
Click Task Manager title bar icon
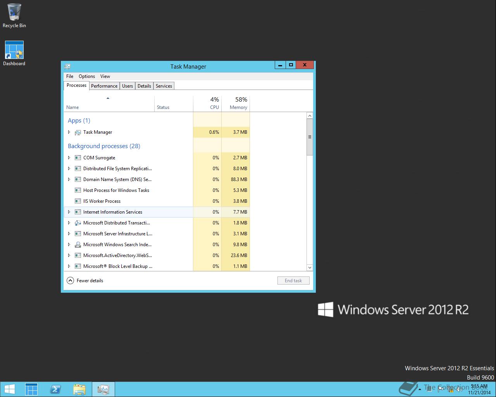click(x=68, y=66)
